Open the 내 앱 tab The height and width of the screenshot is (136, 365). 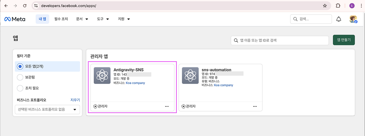tap(42, 19)
